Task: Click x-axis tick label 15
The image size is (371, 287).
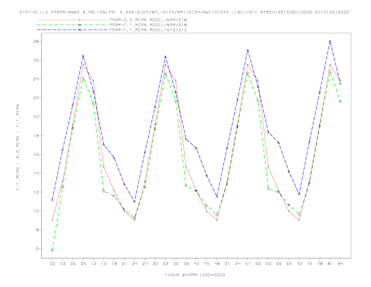Action: click(x=104, y=264)
